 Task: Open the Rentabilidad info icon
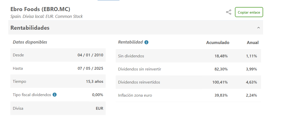pyautogui.click(x=146, y=42)
